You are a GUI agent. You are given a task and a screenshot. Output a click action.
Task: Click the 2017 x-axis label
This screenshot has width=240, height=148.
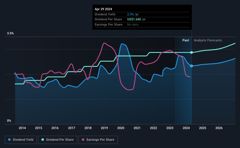point(72,128)
